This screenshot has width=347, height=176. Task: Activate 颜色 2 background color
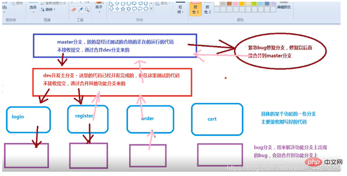pos(207,9)
